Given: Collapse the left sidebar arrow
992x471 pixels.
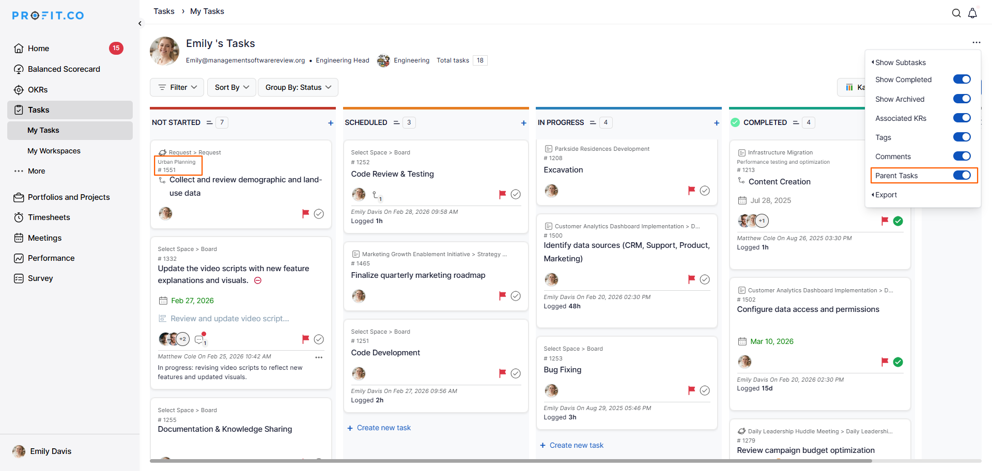Looking at the screenshot, I should (x=140, y=23).
